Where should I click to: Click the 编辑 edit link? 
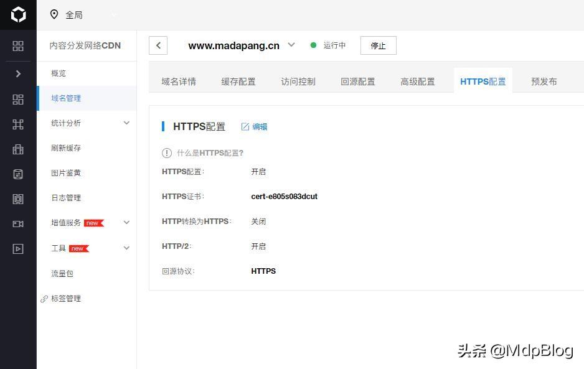tap(255, 126)
